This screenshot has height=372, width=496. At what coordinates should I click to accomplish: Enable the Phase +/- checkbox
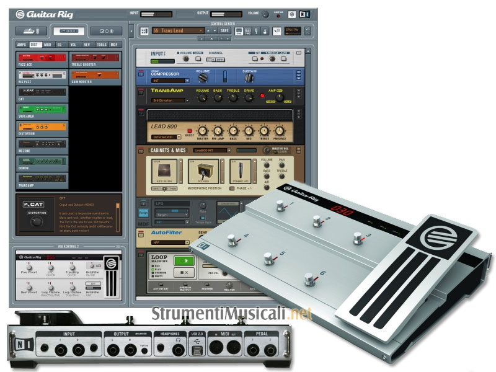coord(232,188)
